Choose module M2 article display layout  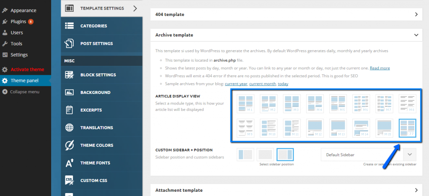pos(269,104)
